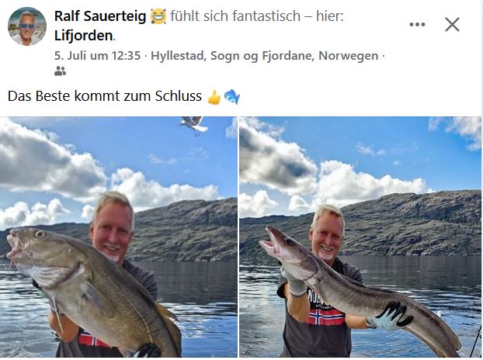
Task: Click the Norwegian flag on the right shirt
Action: coord(326,317)
